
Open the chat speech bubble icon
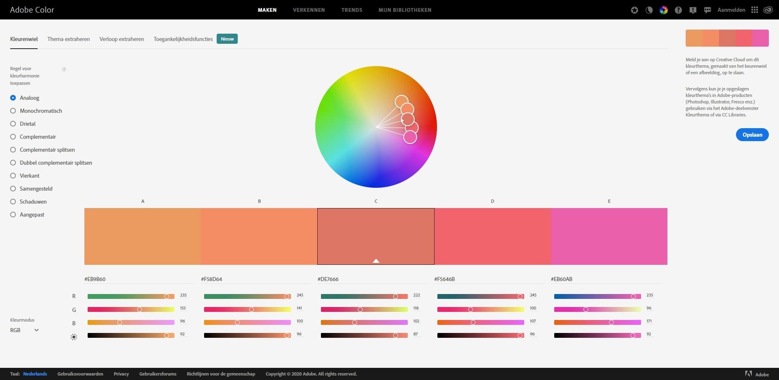708,10
